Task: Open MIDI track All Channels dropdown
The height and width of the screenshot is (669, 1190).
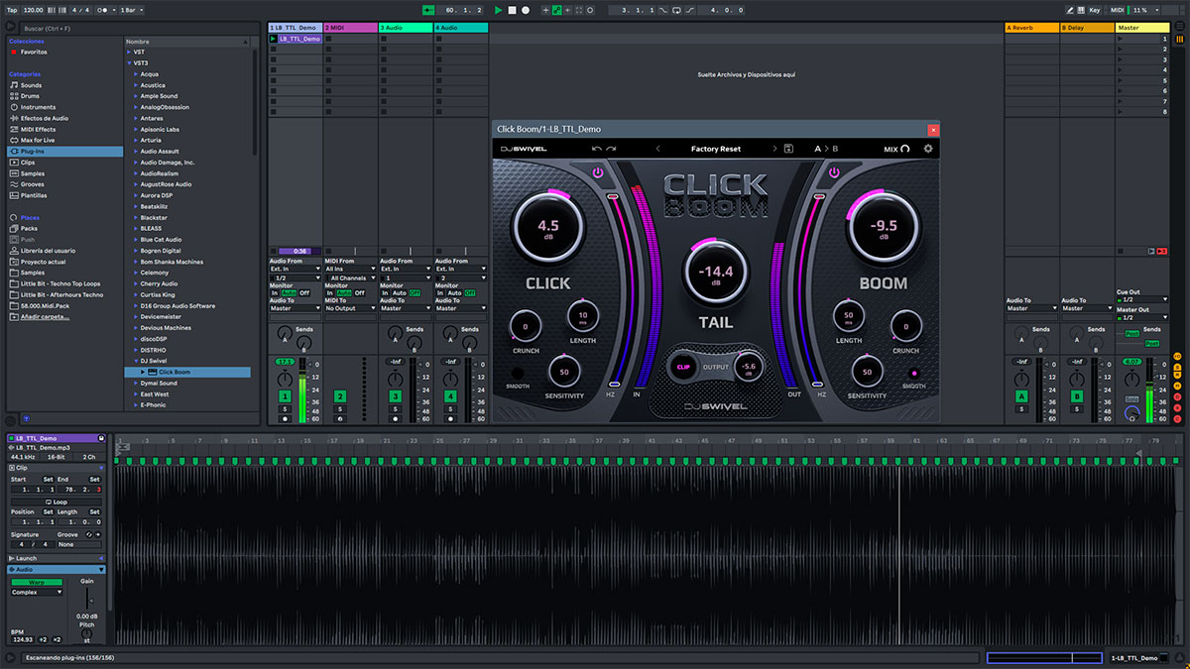Action: point(350,278)
